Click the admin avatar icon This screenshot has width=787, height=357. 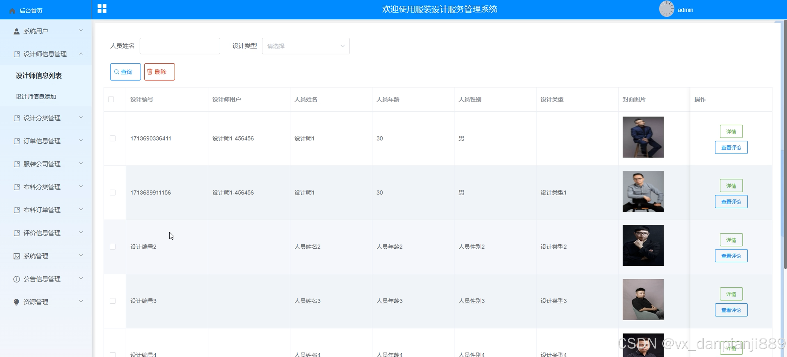666,9
